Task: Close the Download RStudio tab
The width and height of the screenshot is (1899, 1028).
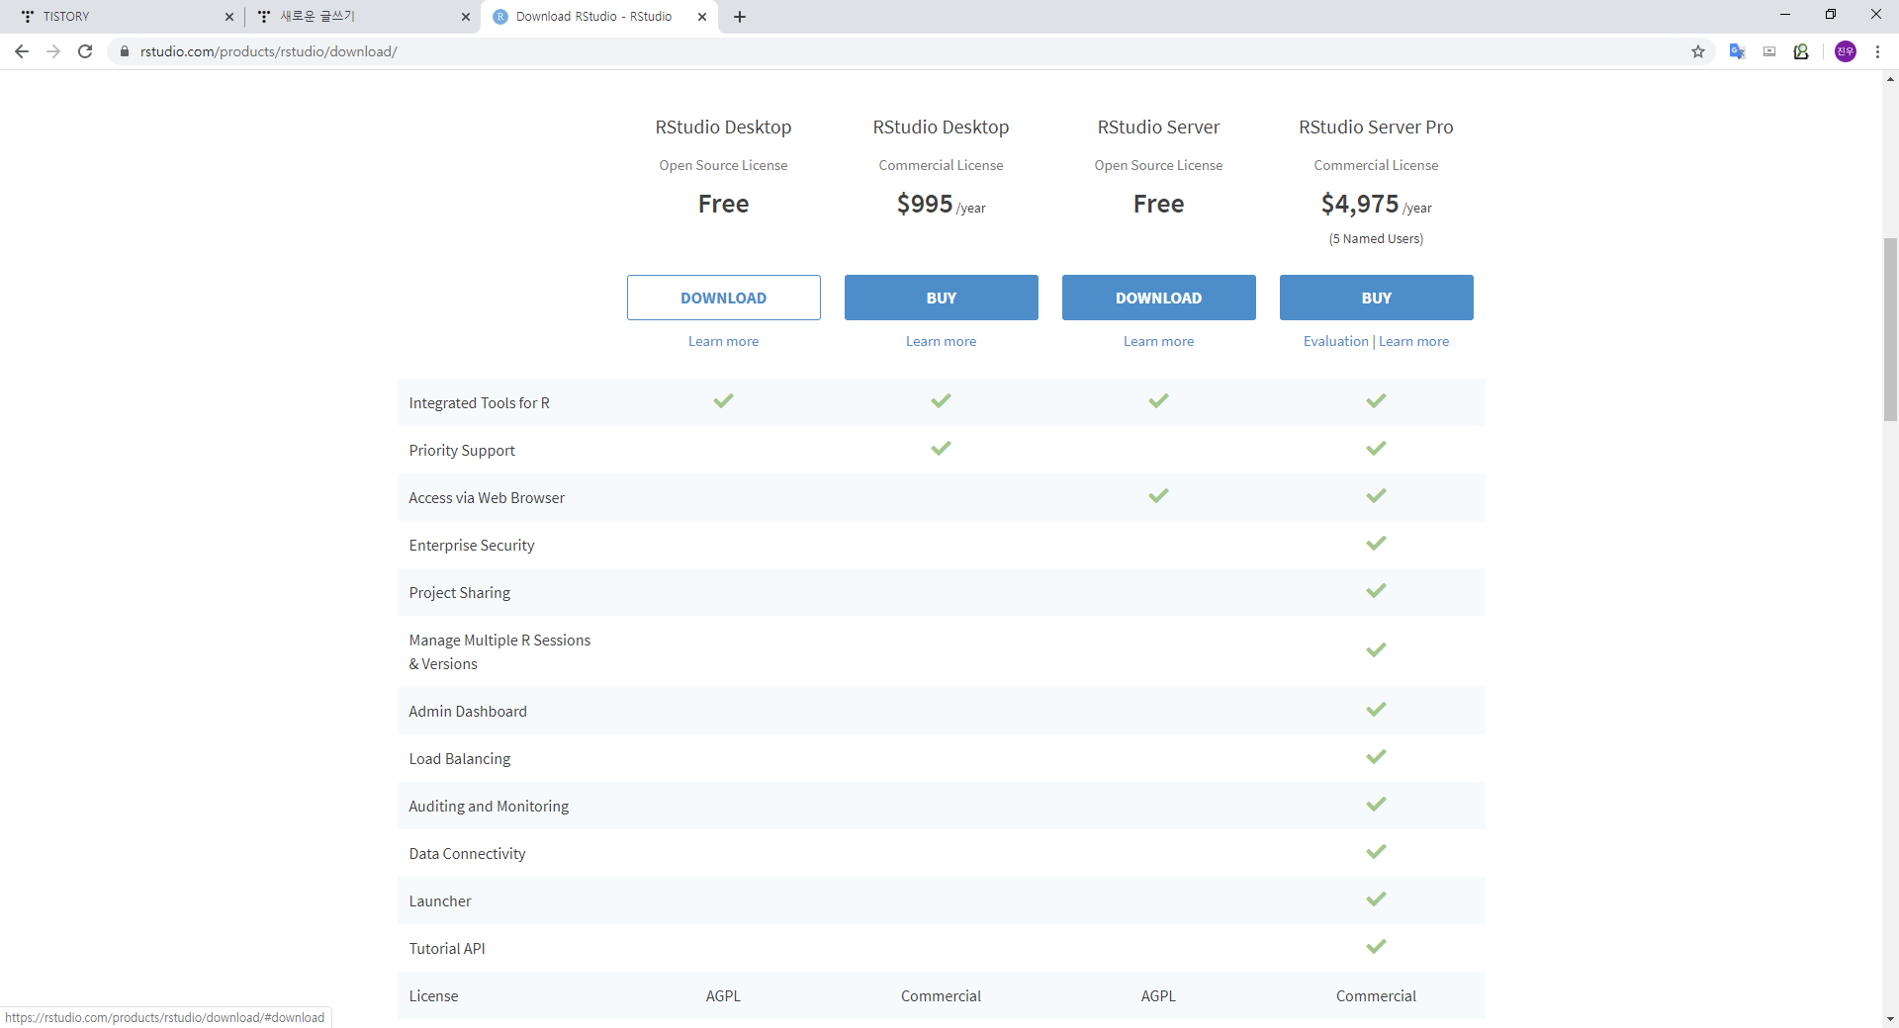Action: [x=702, y=17]
